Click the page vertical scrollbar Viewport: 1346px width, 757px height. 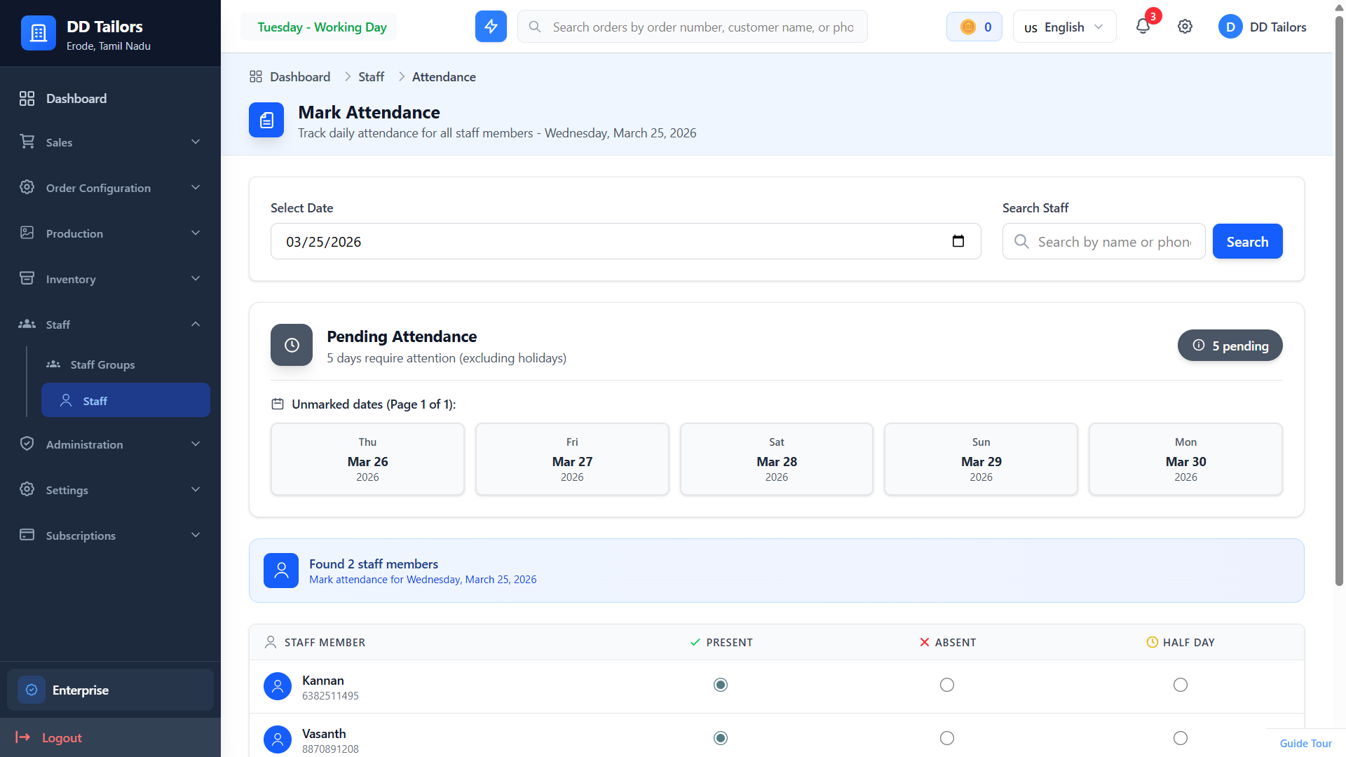pyautogui.click(x=1339, y=301)
